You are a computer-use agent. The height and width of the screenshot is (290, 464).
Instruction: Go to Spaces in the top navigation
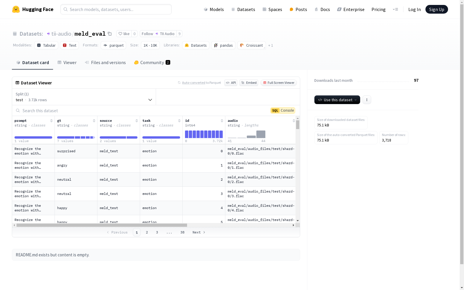pos(272,10)
